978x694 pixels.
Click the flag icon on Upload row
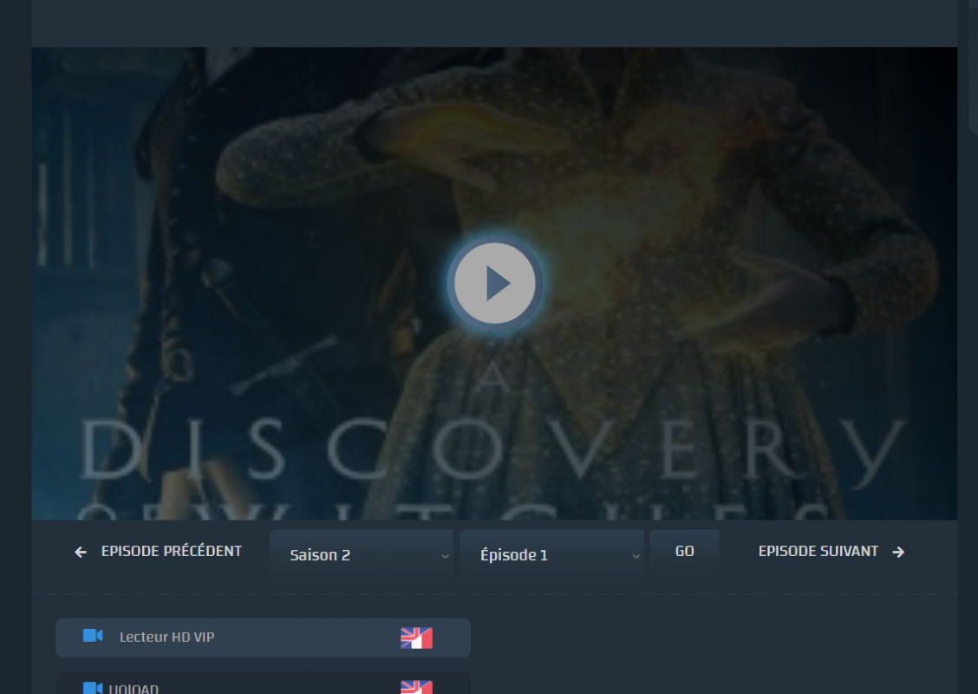tap(416, 687)
